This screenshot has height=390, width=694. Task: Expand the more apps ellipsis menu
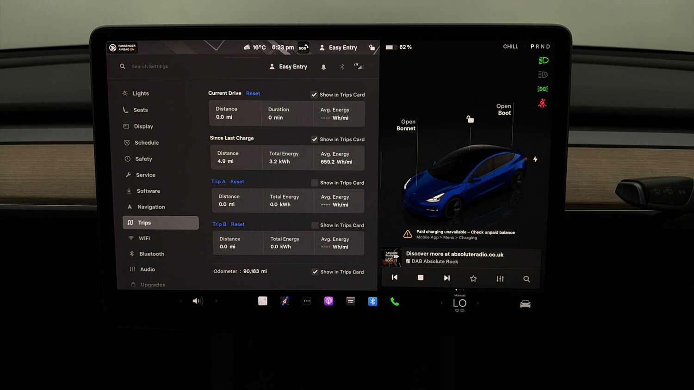[307, 301]
